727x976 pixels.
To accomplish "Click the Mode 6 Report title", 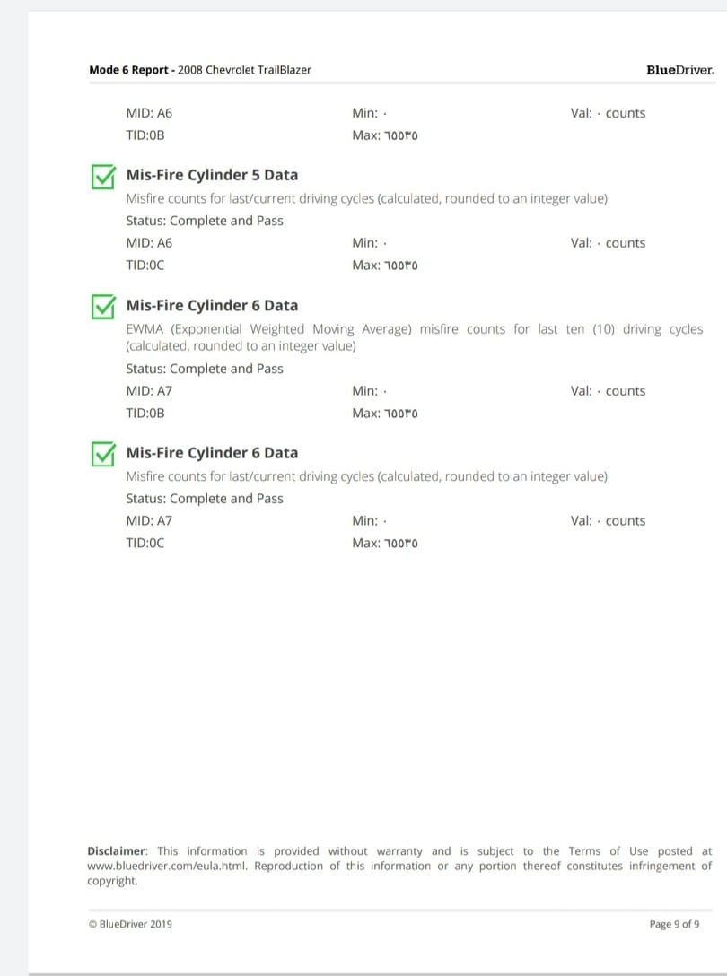I will (130, 70).
